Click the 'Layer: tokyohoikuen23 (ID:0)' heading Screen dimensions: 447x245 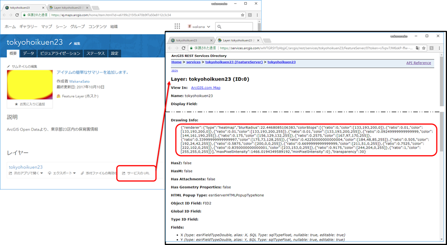[x=210, y=79]
